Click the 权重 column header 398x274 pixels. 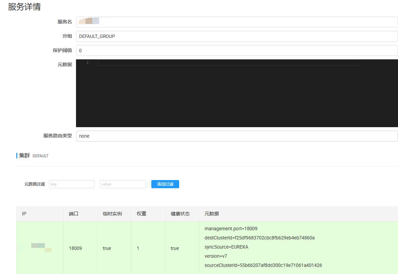coord(141,214)
